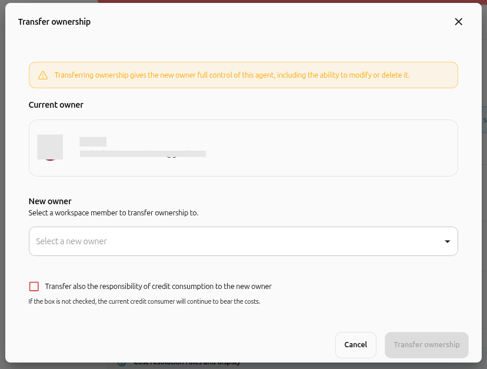Image resolution: width=487 pixels, height=369 pixels.
Task: Select the current owner's name placeholder
Action: coord(93,141)
